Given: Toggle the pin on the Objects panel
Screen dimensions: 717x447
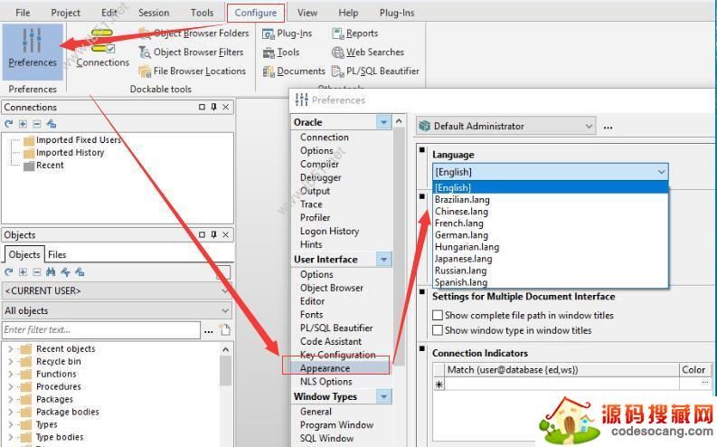Looking at the screenshot, I should tap(213, 234).
